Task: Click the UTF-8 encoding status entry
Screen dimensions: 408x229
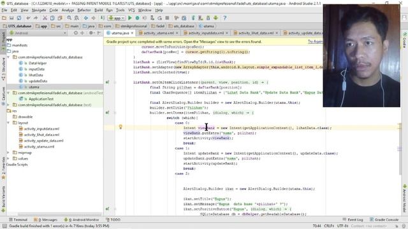Action: tap(343, 226)
